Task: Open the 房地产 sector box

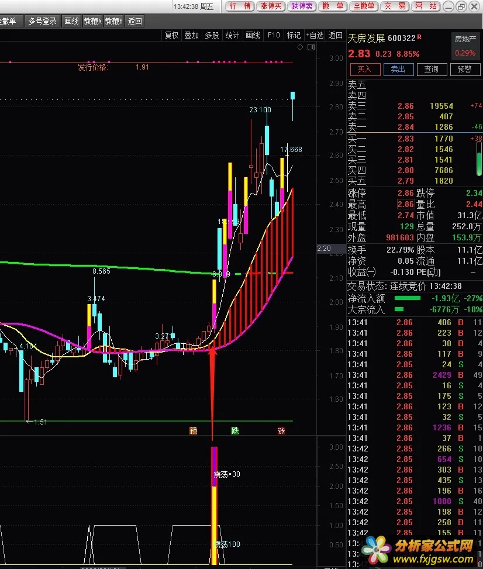Action: (465, 46)
